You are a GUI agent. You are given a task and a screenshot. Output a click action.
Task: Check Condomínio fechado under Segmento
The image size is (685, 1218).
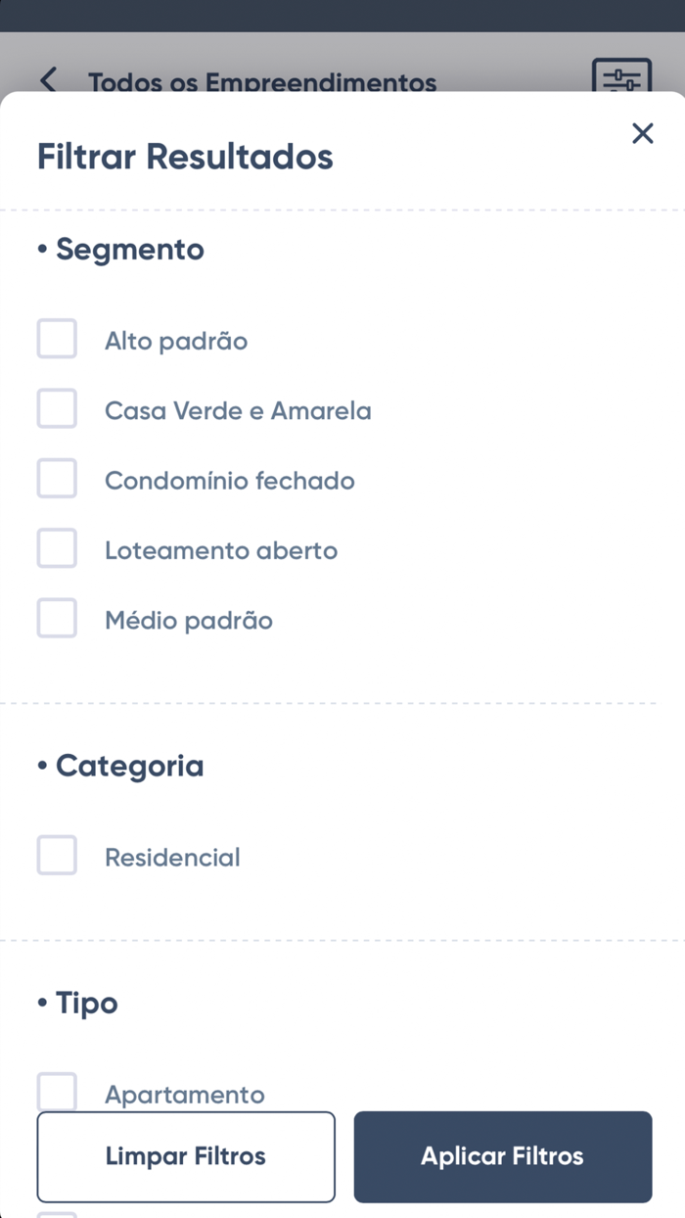(57, 478)
